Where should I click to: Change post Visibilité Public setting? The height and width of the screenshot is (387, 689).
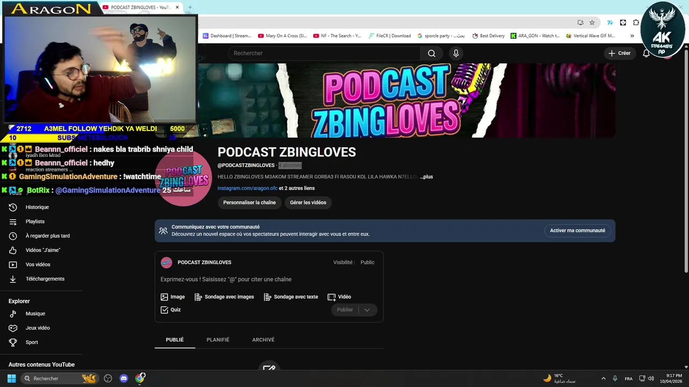[x=368, y=262]
